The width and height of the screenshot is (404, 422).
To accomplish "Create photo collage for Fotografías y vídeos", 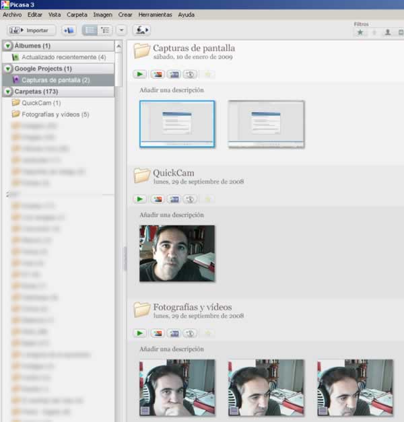I will (158, 333).
